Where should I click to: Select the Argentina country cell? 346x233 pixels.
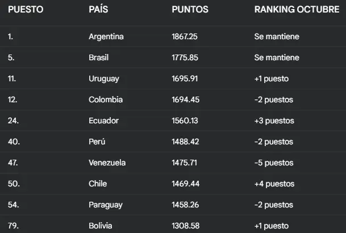coord(106,37)
